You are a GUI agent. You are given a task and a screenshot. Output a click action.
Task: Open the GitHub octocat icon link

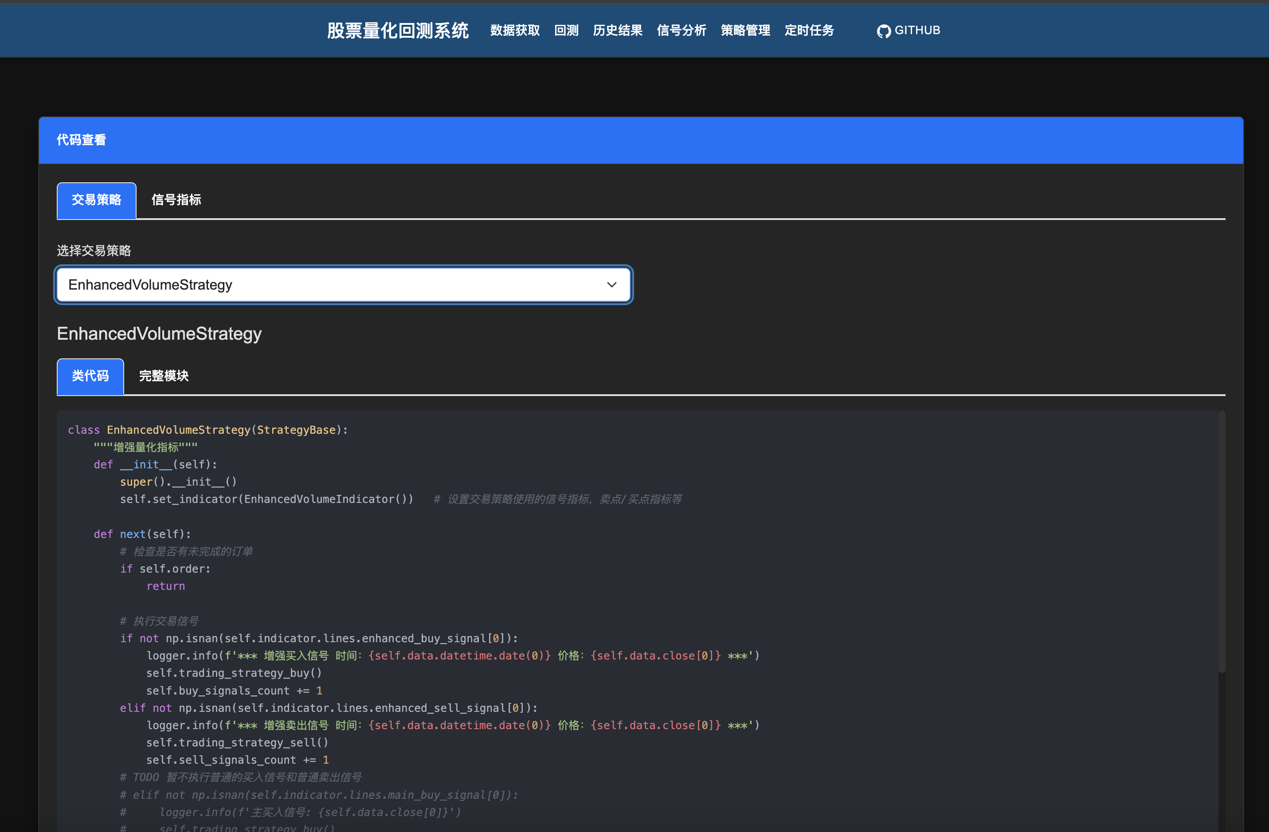click(884, 31)
